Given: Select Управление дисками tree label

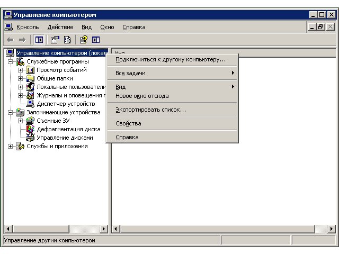Looking at the screenshot, I should (x=65, y=138).
